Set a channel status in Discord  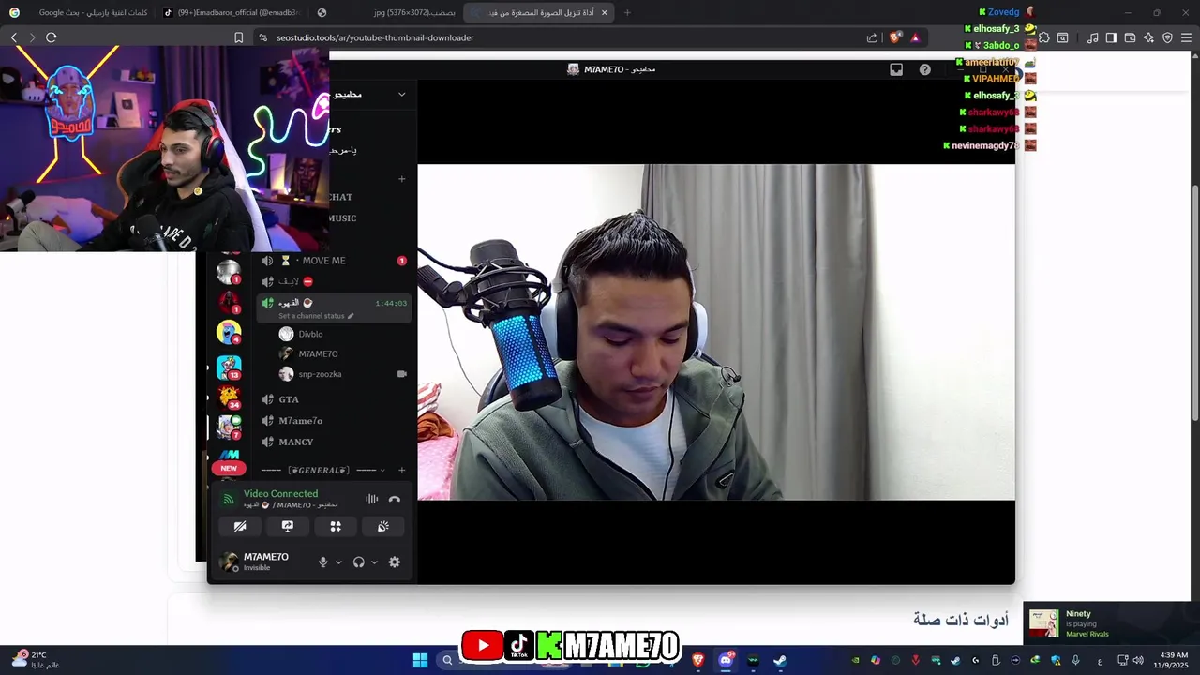(316, 316)
